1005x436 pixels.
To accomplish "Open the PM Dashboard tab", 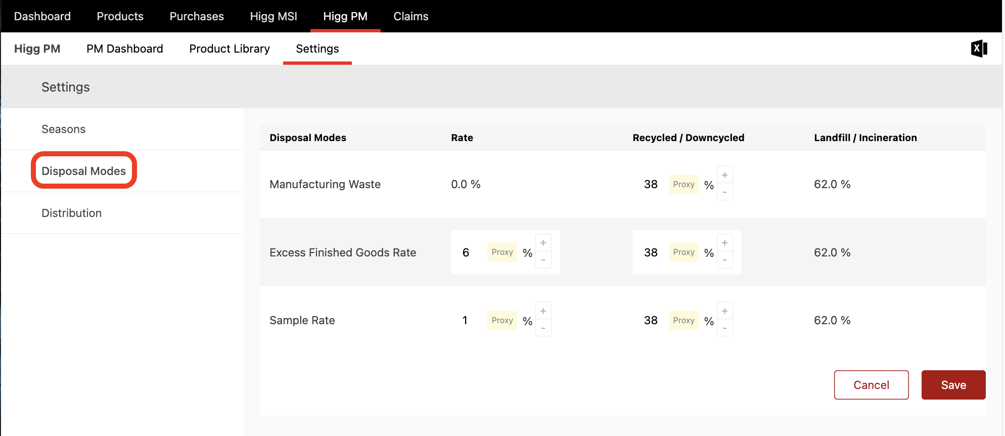I will (x=125, y=49).
